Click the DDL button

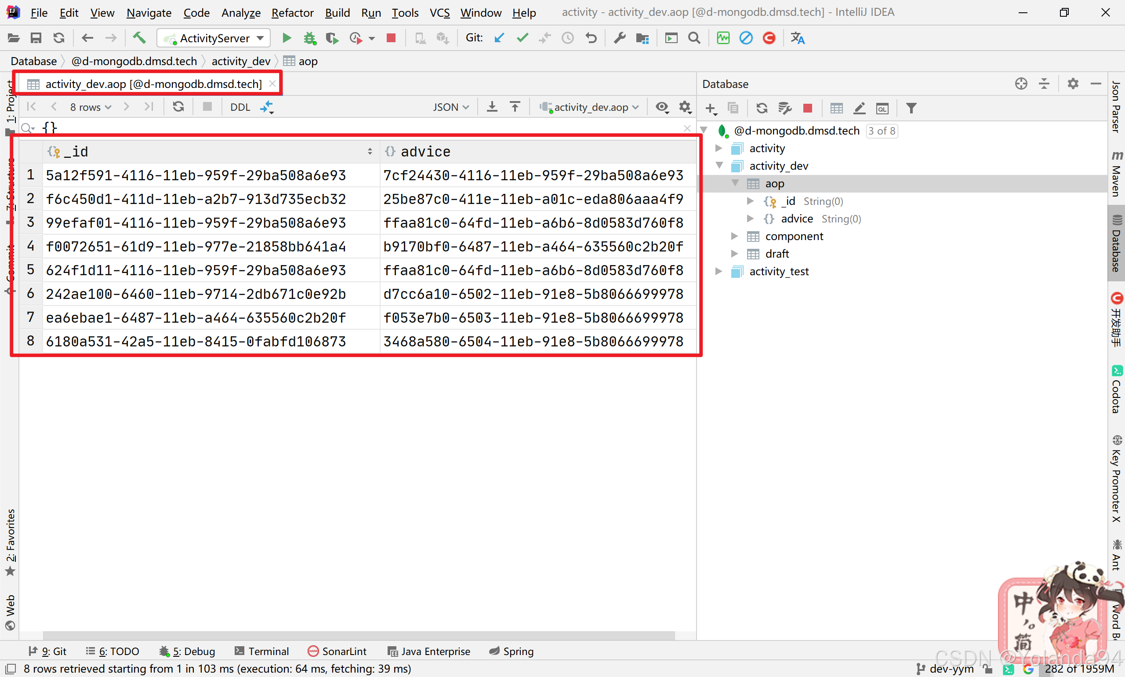(240, 107)
